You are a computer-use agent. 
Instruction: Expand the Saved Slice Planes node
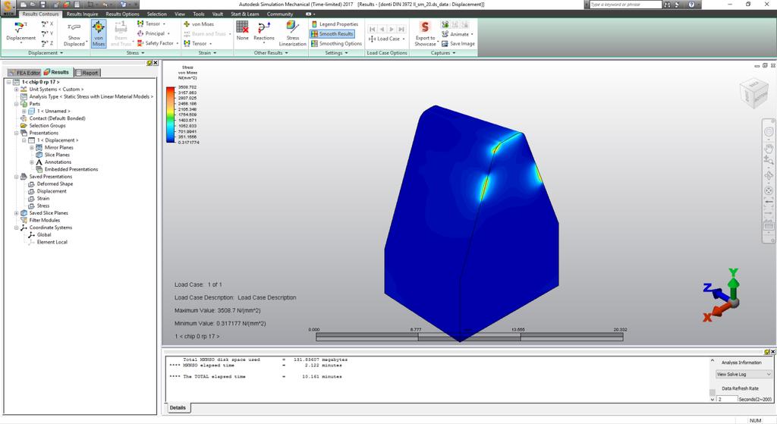tap(16, 213)
